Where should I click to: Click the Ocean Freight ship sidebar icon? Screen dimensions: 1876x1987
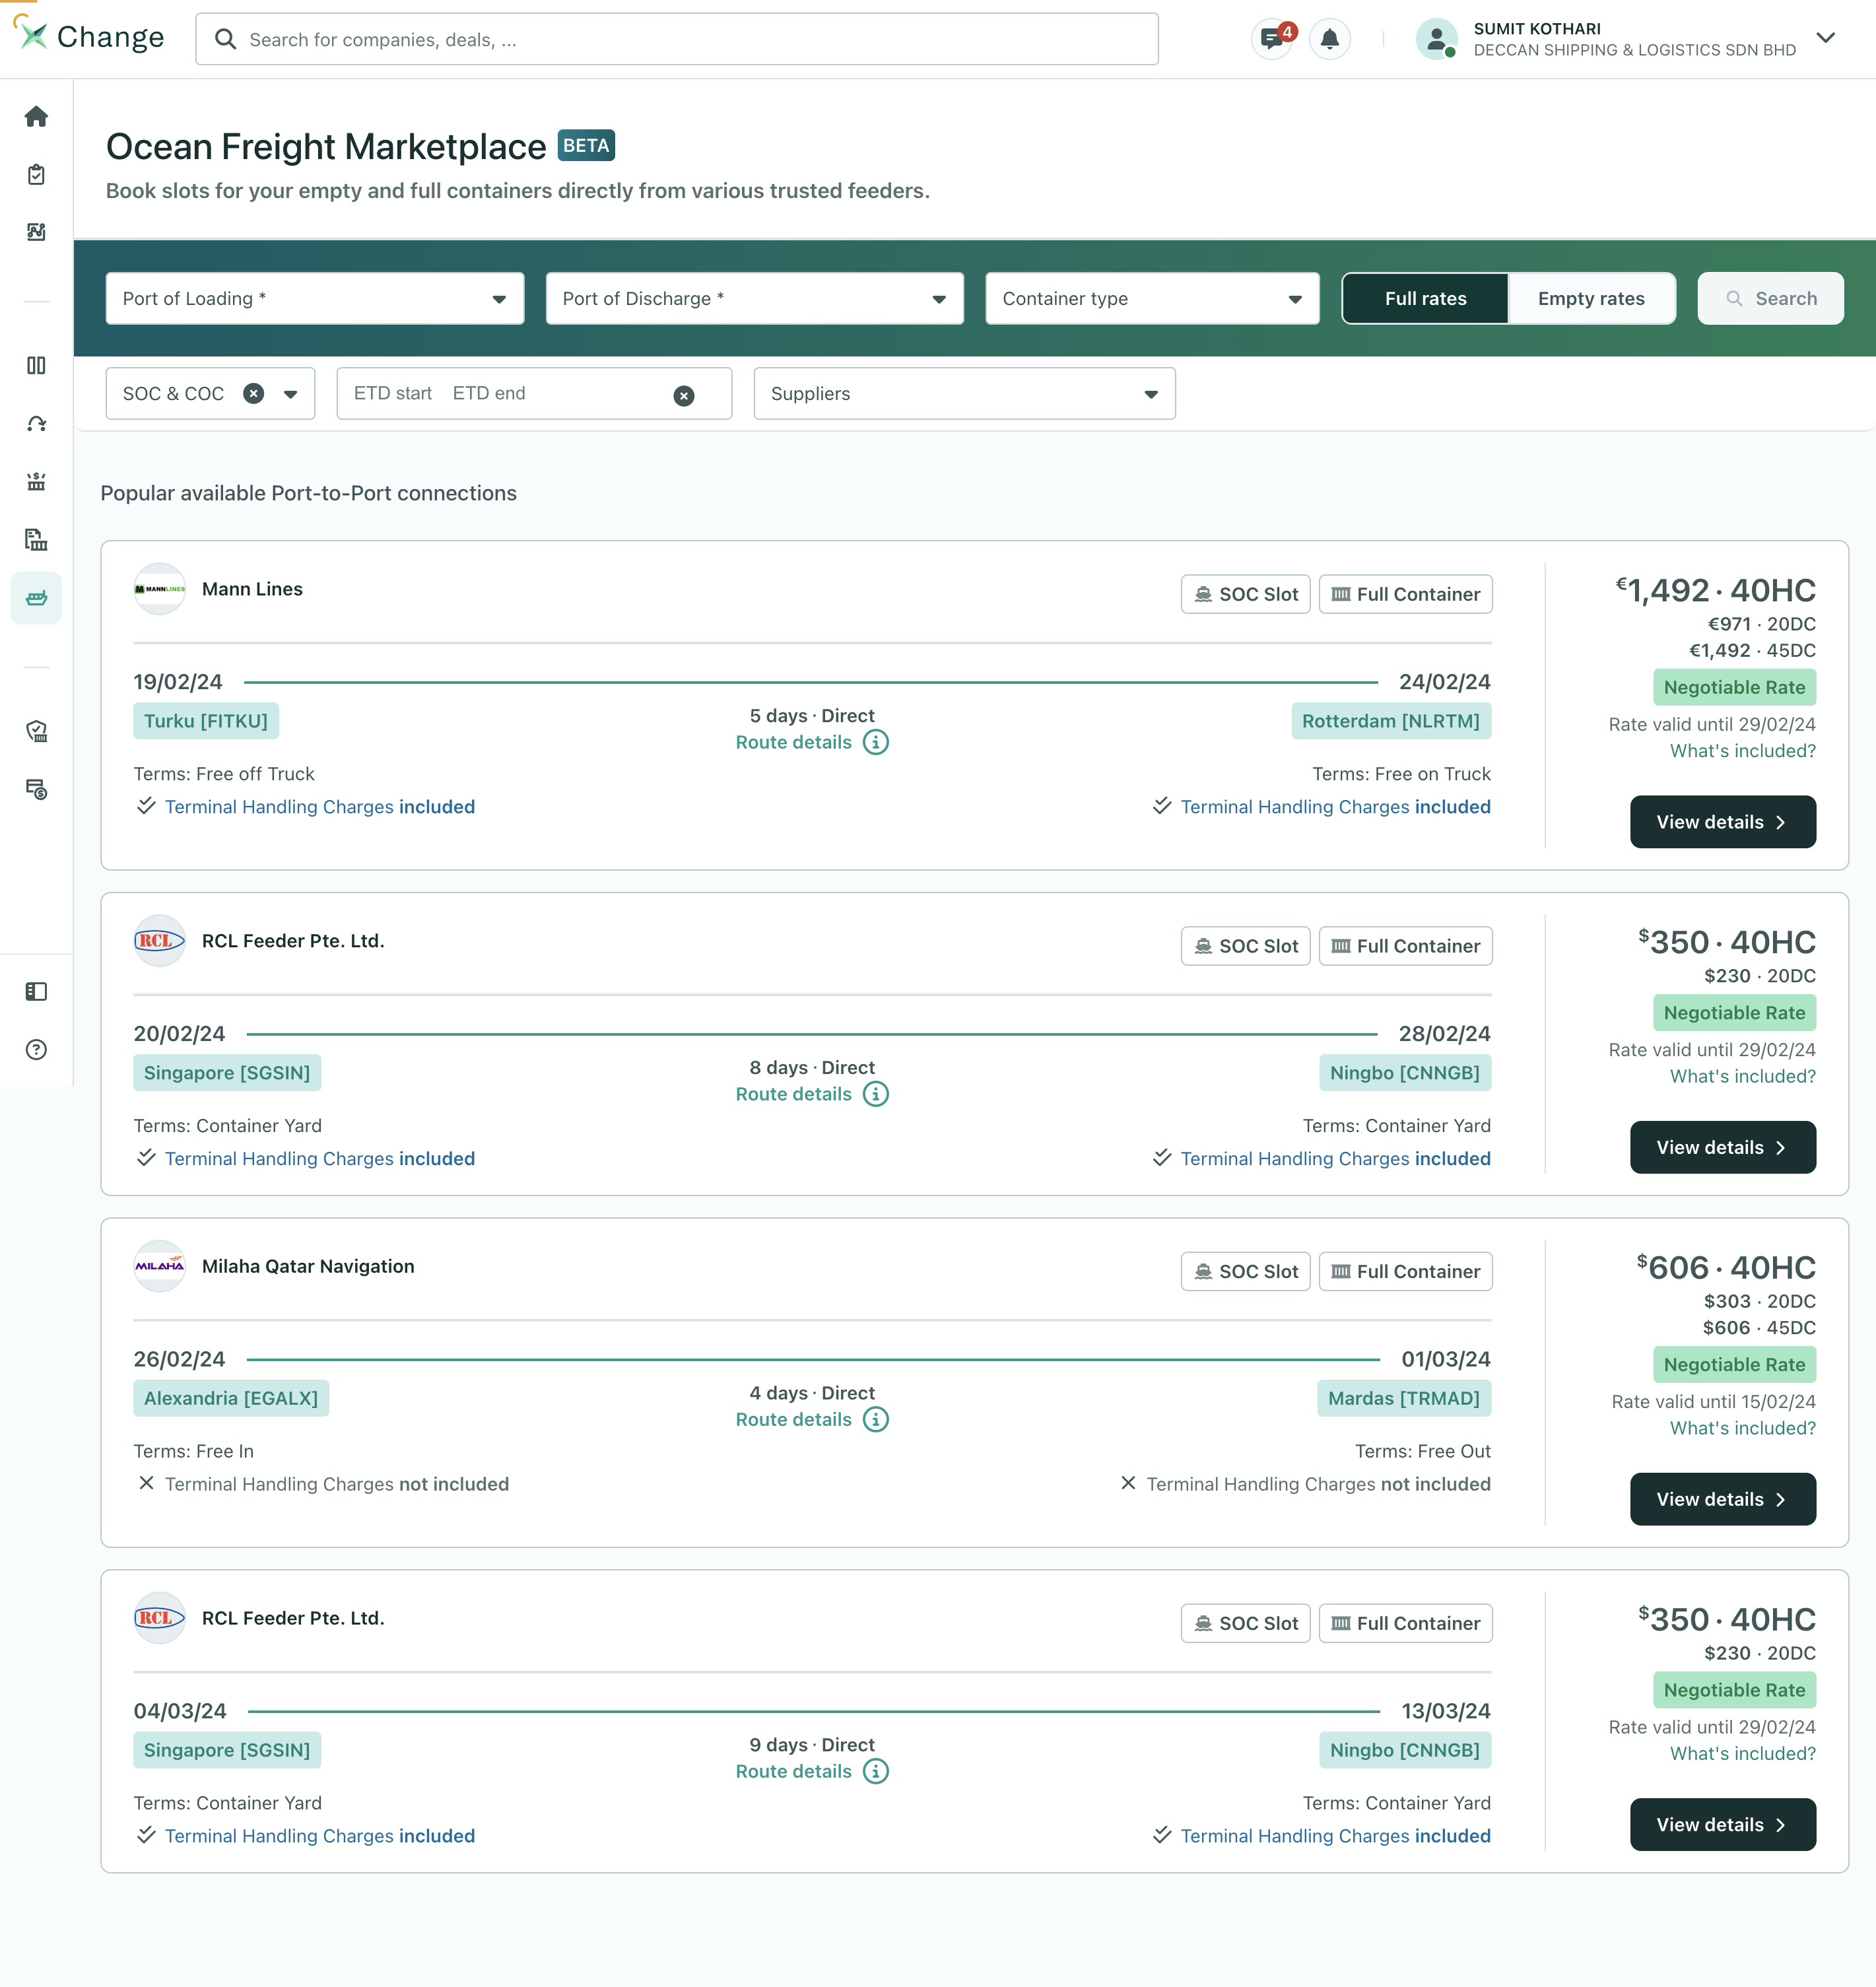click(x=36, y=598)
